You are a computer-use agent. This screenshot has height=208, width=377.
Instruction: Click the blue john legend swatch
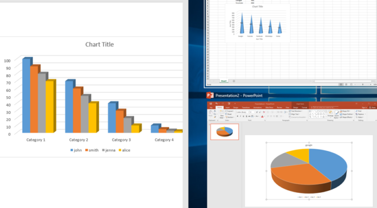pos(71,150)
